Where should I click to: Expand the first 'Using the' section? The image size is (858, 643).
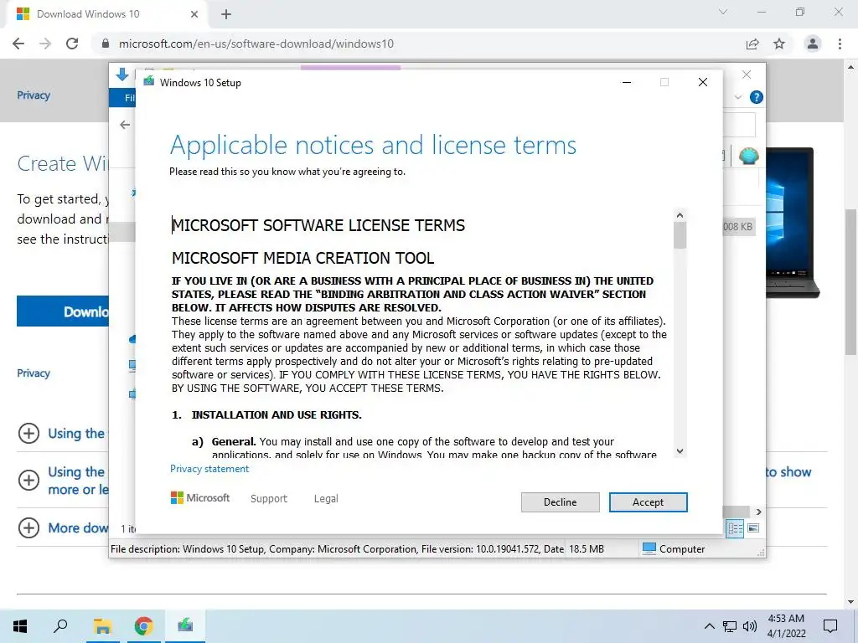[x=29, y=433]
